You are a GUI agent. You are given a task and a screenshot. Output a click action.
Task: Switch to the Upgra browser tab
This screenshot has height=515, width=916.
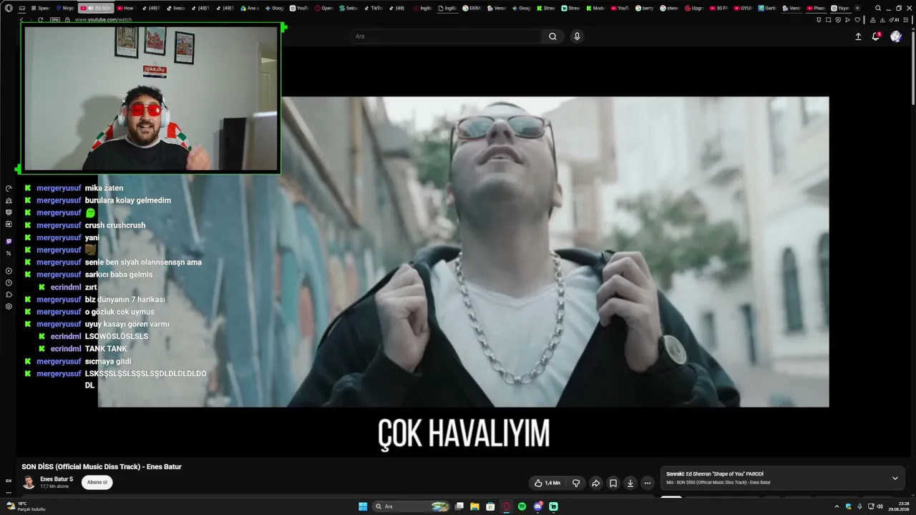tap(693, 8)
